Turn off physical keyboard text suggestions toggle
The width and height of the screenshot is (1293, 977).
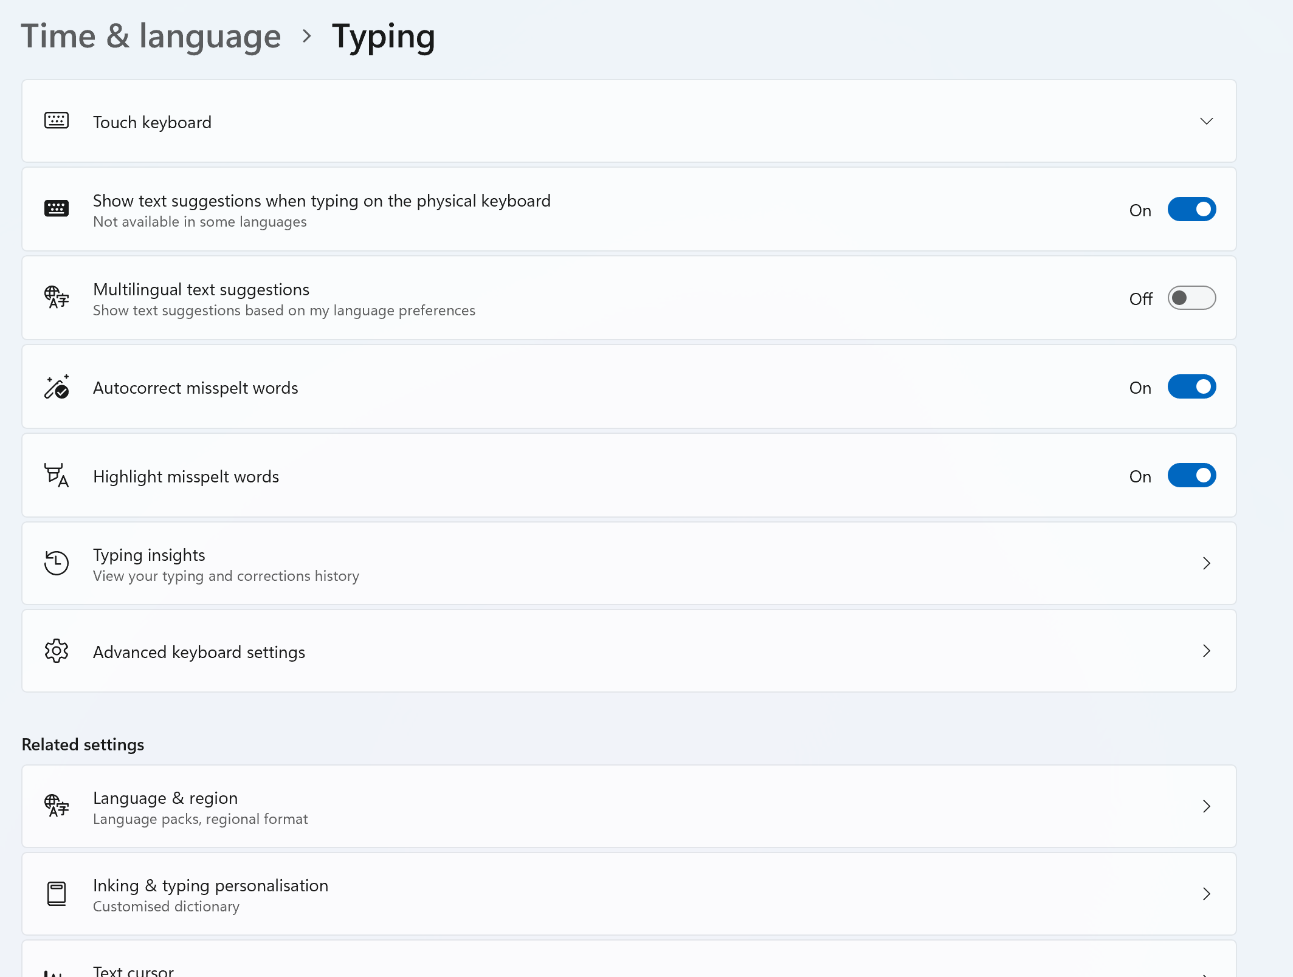[1191, 210]
